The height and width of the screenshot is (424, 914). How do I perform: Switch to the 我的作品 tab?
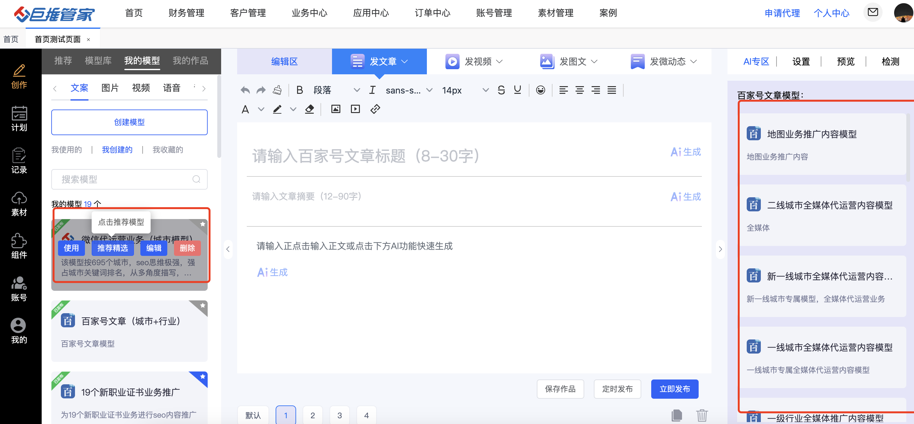190,61
